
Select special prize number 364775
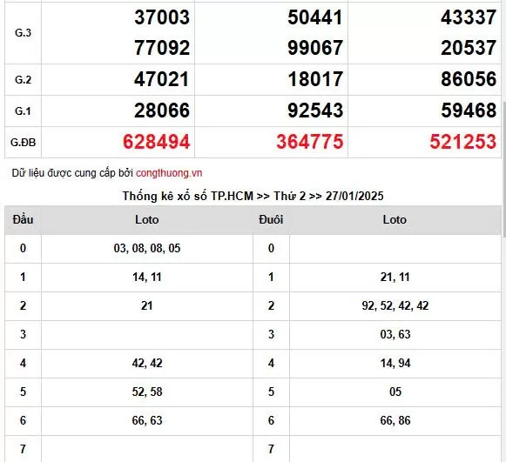pos(309,142)
